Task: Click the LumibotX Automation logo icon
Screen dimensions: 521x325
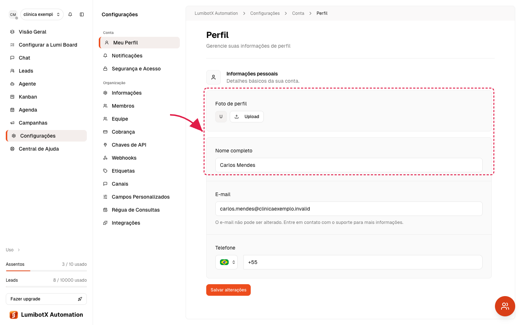Action: [x=14, y=315]
